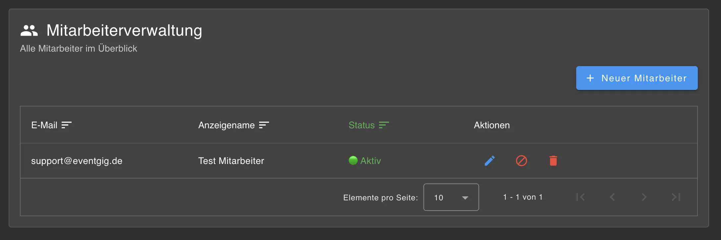Click the Aktionen column header

pyautogui.click(x=492, y=125)
